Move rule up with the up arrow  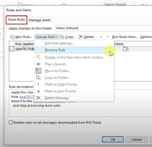coord(101,37)
